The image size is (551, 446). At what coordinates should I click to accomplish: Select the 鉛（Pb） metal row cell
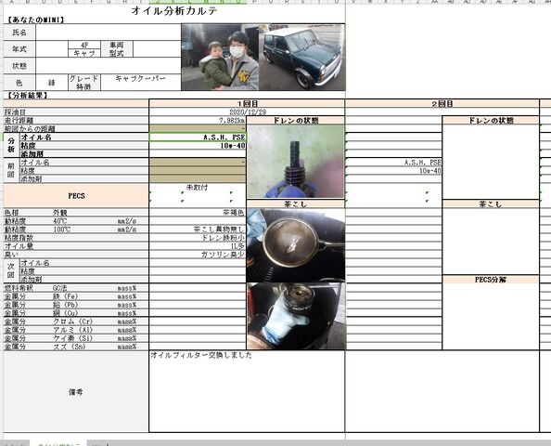tap(65, 305)
